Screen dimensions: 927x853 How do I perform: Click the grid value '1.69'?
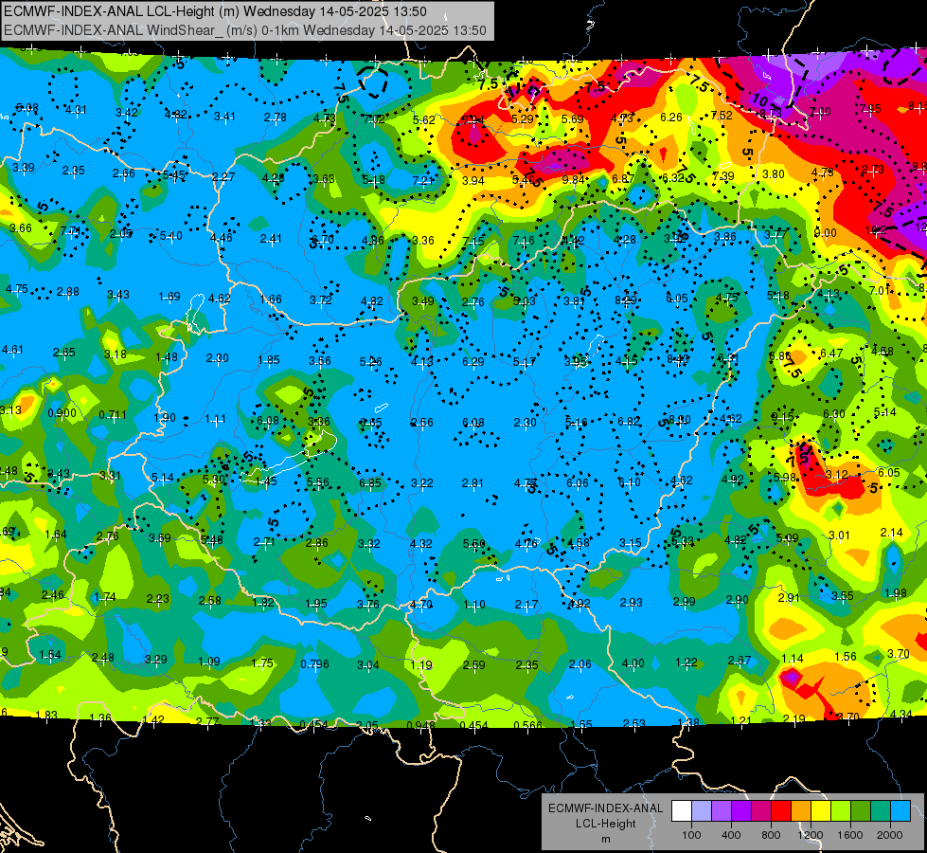click(x=169, y=296)
